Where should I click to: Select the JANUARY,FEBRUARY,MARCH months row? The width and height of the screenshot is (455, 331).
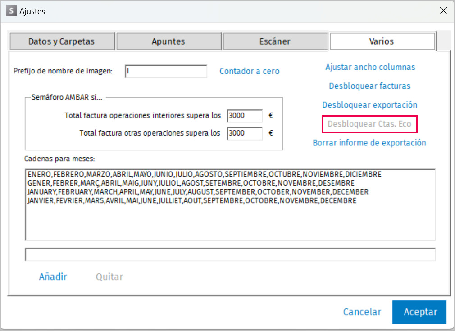(x=198, y=192)
